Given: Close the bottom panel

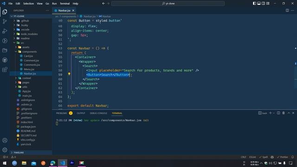Looking at the screenshot, I should (293, 113).
